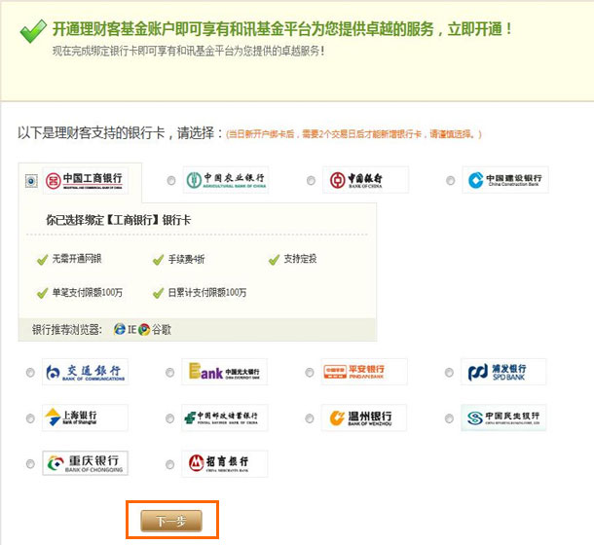Click the 招商银行 logo
The width and height of the screenshot is (594, 545).
[x=225, y=463]
